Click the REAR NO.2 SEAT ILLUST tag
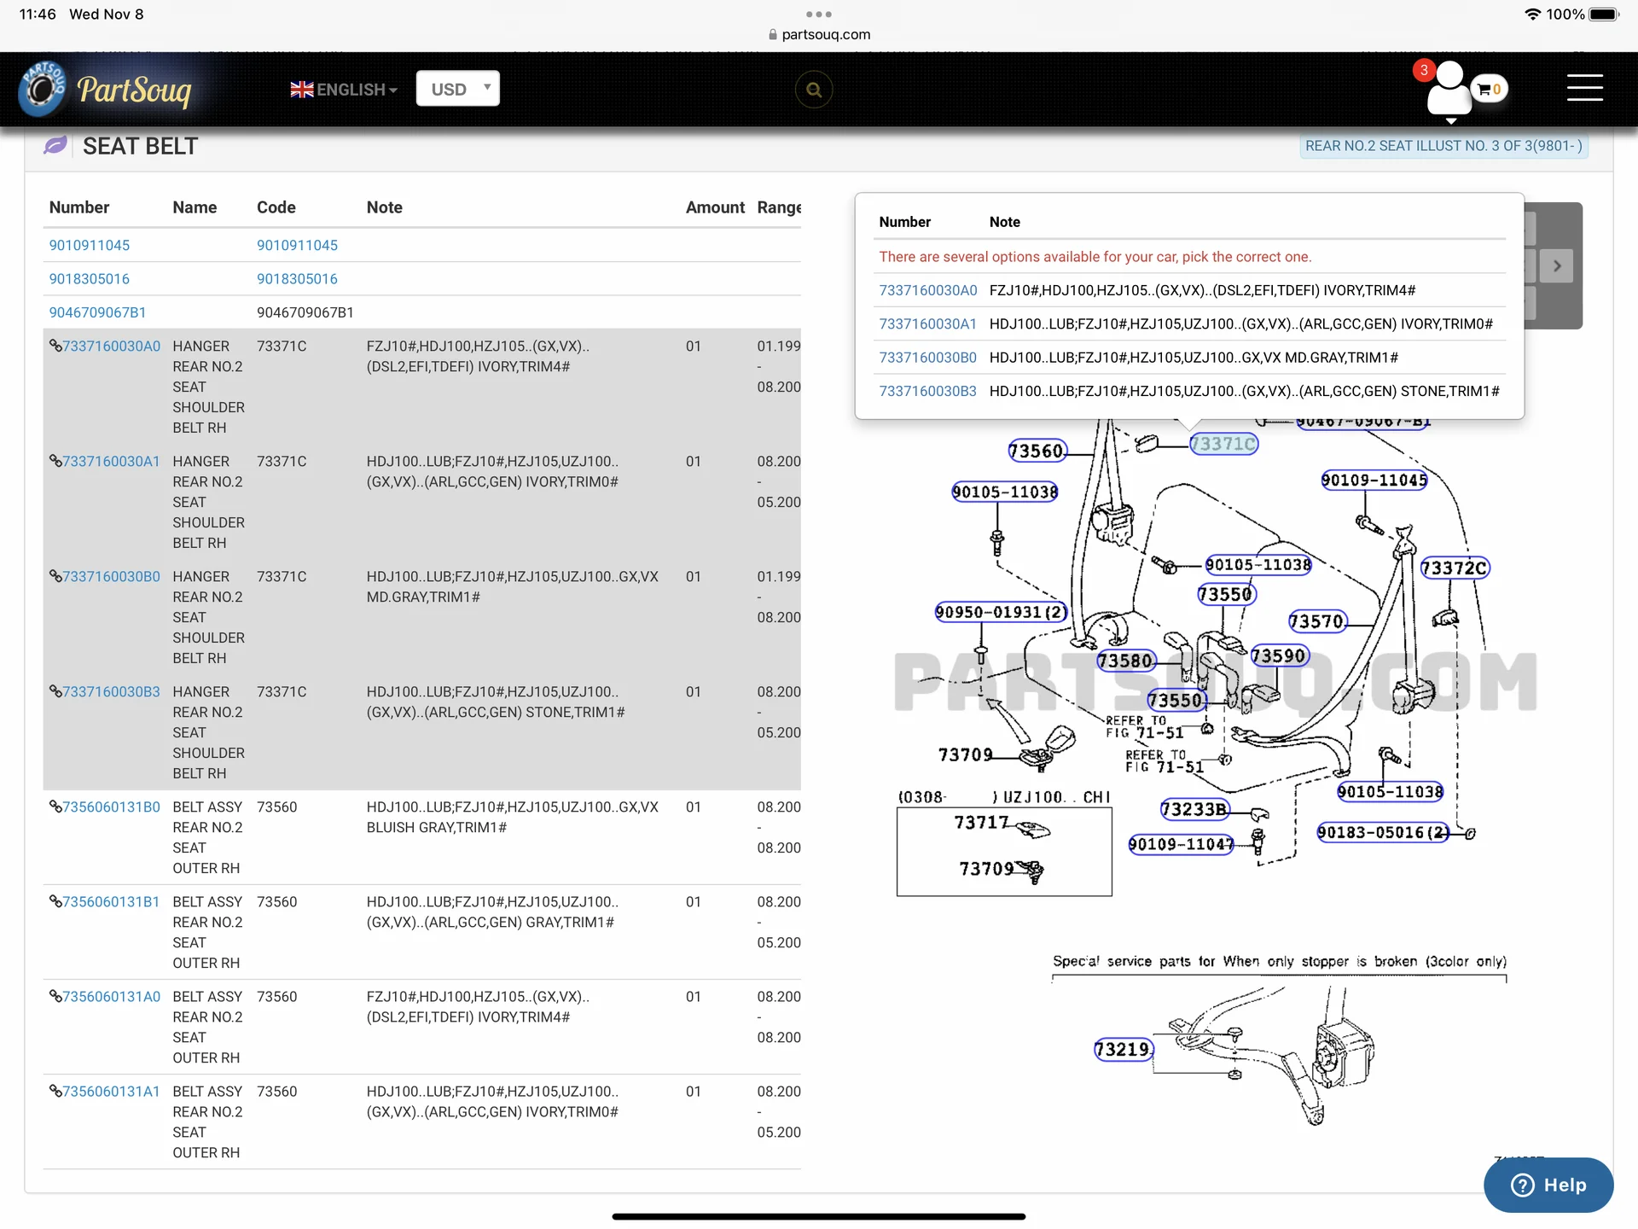This screenshot has width=1638, height=1229. 1443,146
